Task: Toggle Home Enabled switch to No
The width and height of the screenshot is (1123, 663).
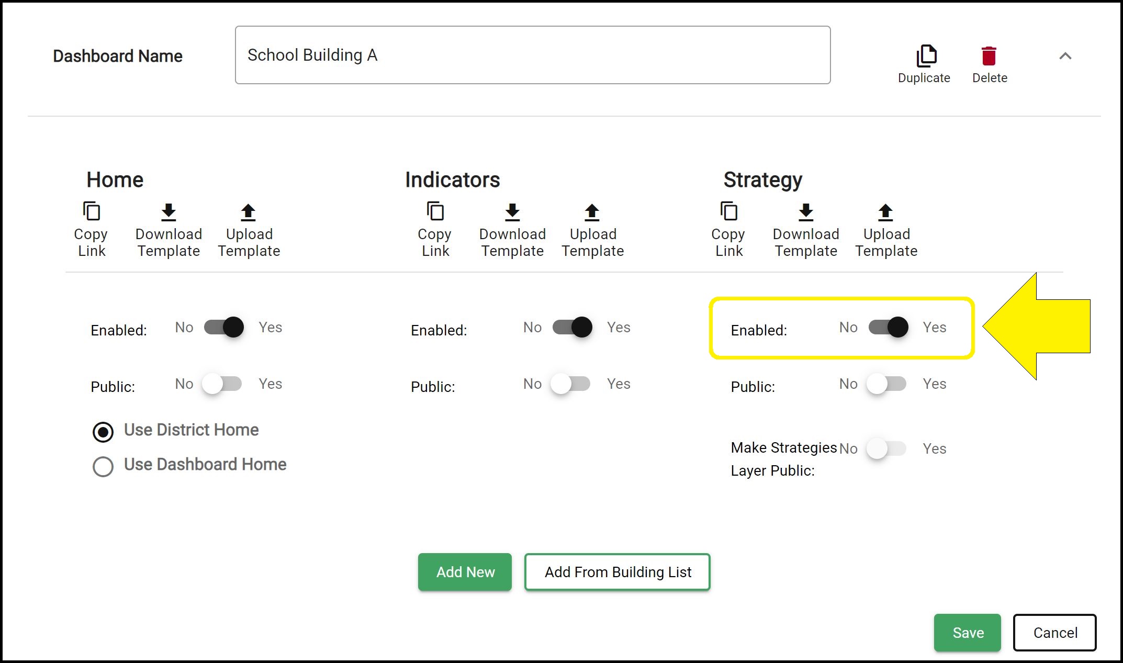Action: coord(223,327)
